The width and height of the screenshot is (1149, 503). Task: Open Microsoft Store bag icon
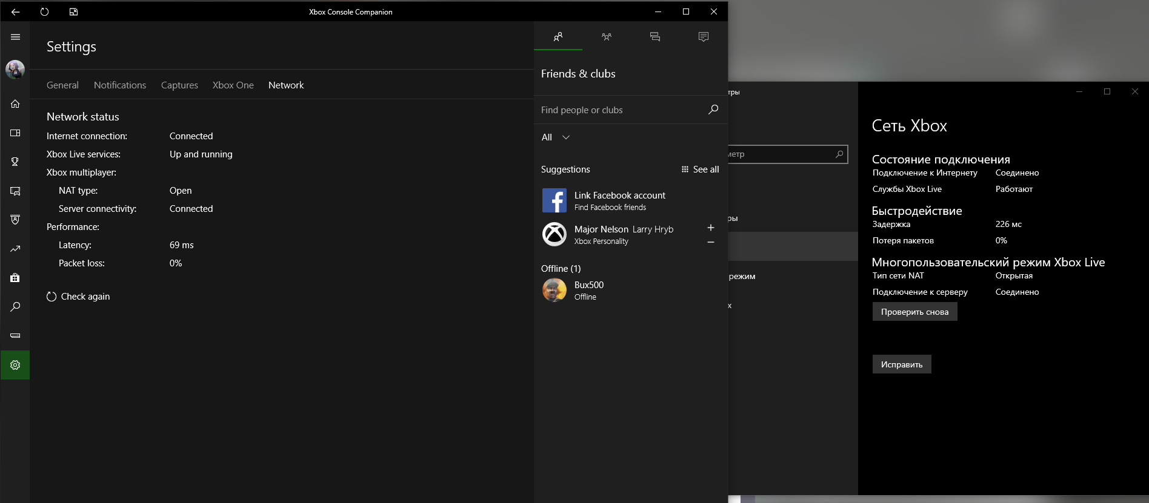(15, 278)
